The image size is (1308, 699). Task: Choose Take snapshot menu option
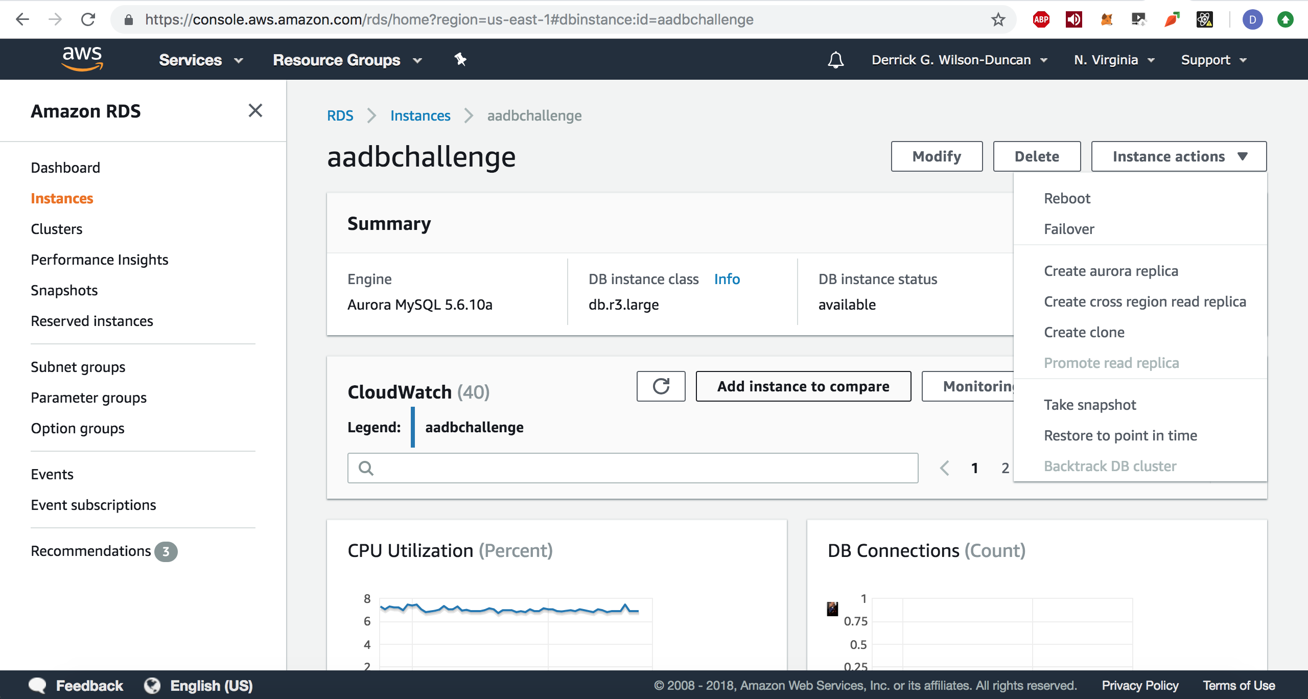(x=1089, y=405)
